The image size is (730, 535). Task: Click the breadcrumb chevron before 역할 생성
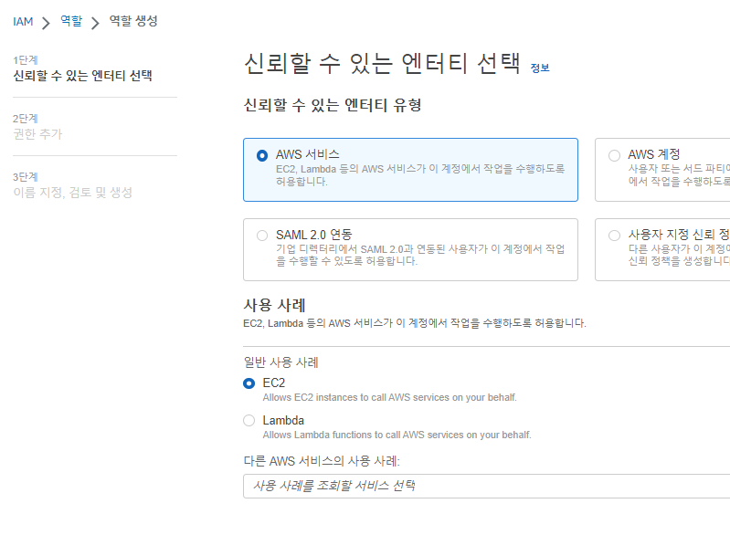click(x=95, y=22)
